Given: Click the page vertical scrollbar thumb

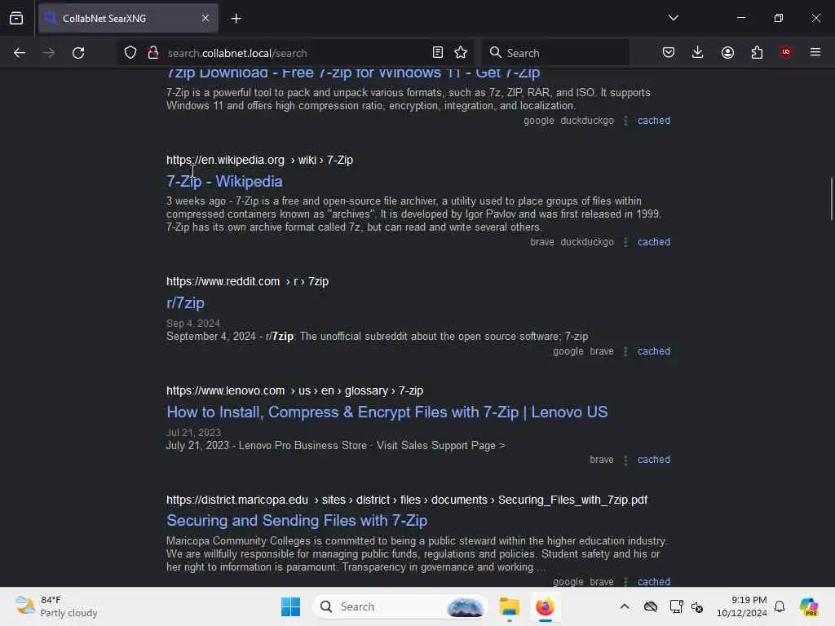Looking at the screenshot, I should coord(831,199).
